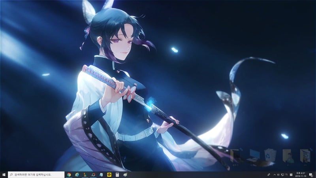The height and width of the screenshot is (178, 316).
Task: Open Internet Explorer from the taskbar
Action: pyautogui.click(x=77, y=175)
